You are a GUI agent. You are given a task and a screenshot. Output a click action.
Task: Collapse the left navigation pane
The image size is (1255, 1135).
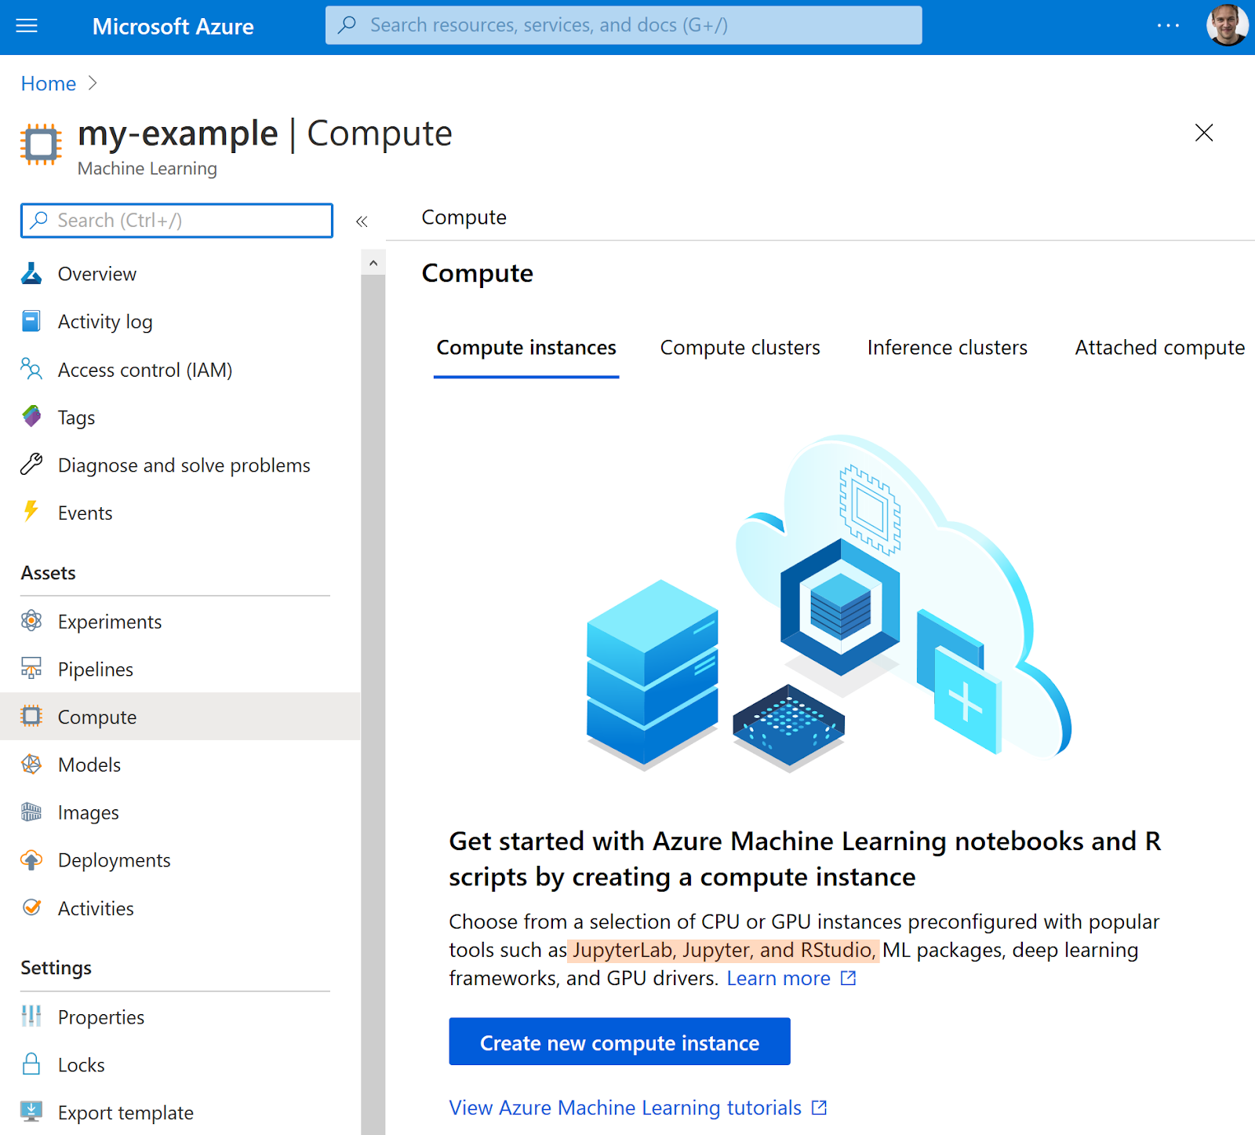[362, 221]
